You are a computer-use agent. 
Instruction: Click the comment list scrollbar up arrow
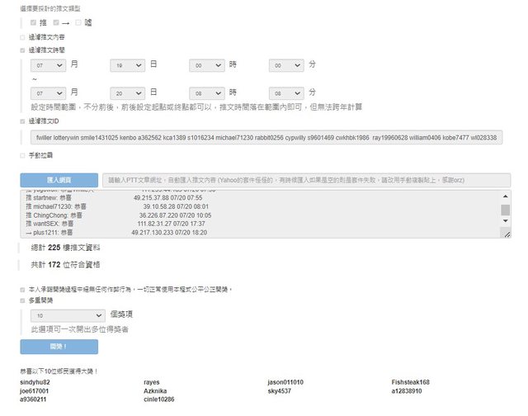[x=506, y=195]
